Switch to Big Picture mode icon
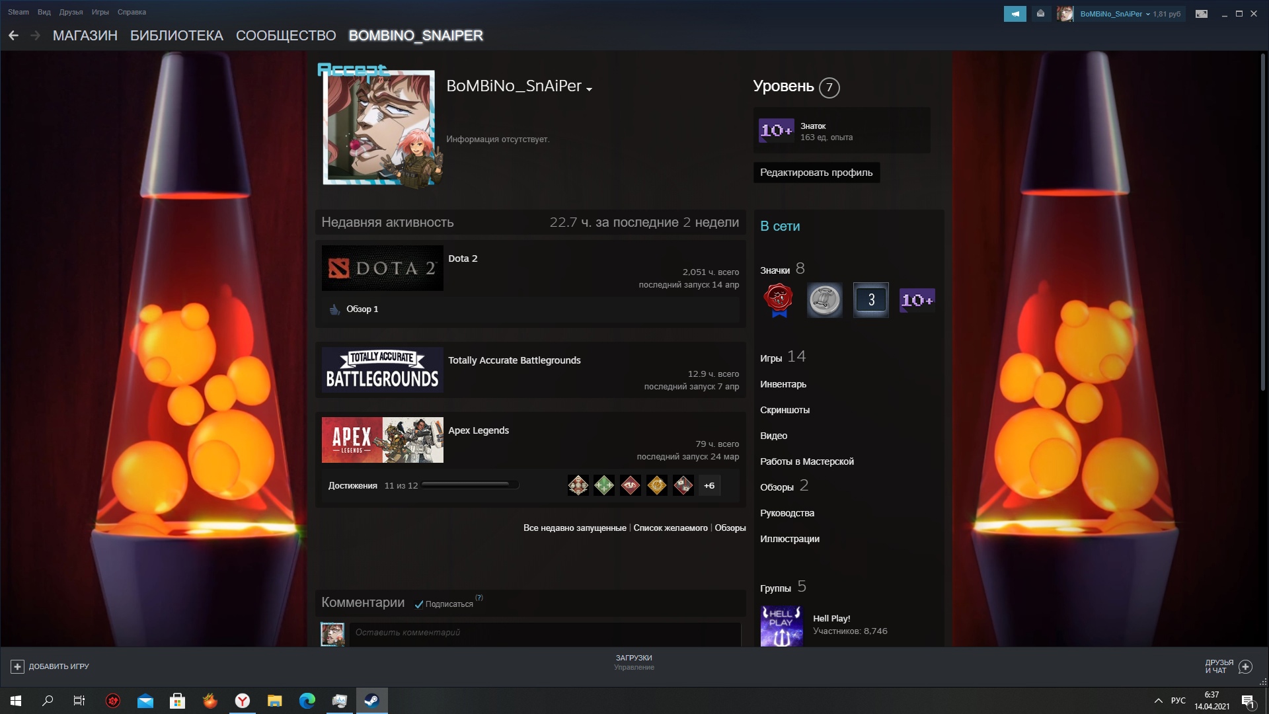Image resolution: width=1269 pixels, height=714 pixels. [x=1202, y=14]
